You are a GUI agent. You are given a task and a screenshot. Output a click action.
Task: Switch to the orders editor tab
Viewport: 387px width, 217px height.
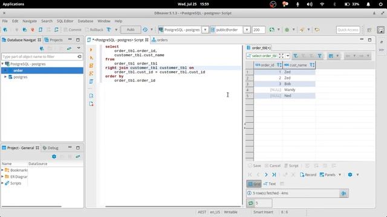160,40
